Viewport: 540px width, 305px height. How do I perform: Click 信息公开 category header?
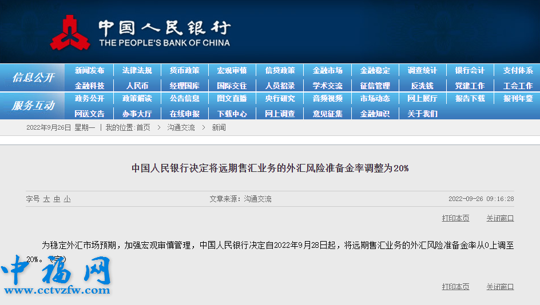(x=33, y=77)
